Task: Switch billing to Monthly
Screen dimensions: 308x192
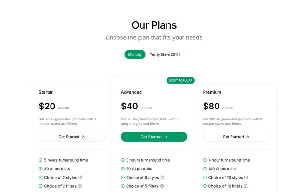Action: 135,54
